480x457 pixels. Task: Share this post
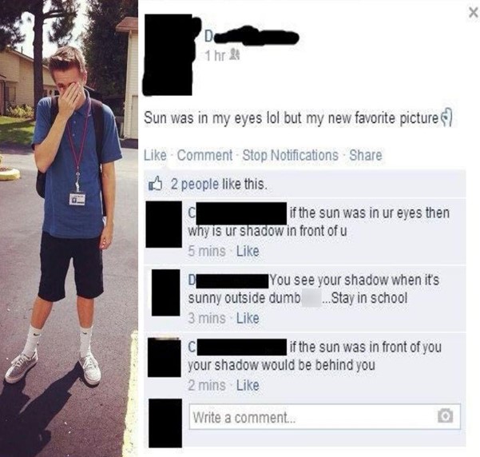366,155
